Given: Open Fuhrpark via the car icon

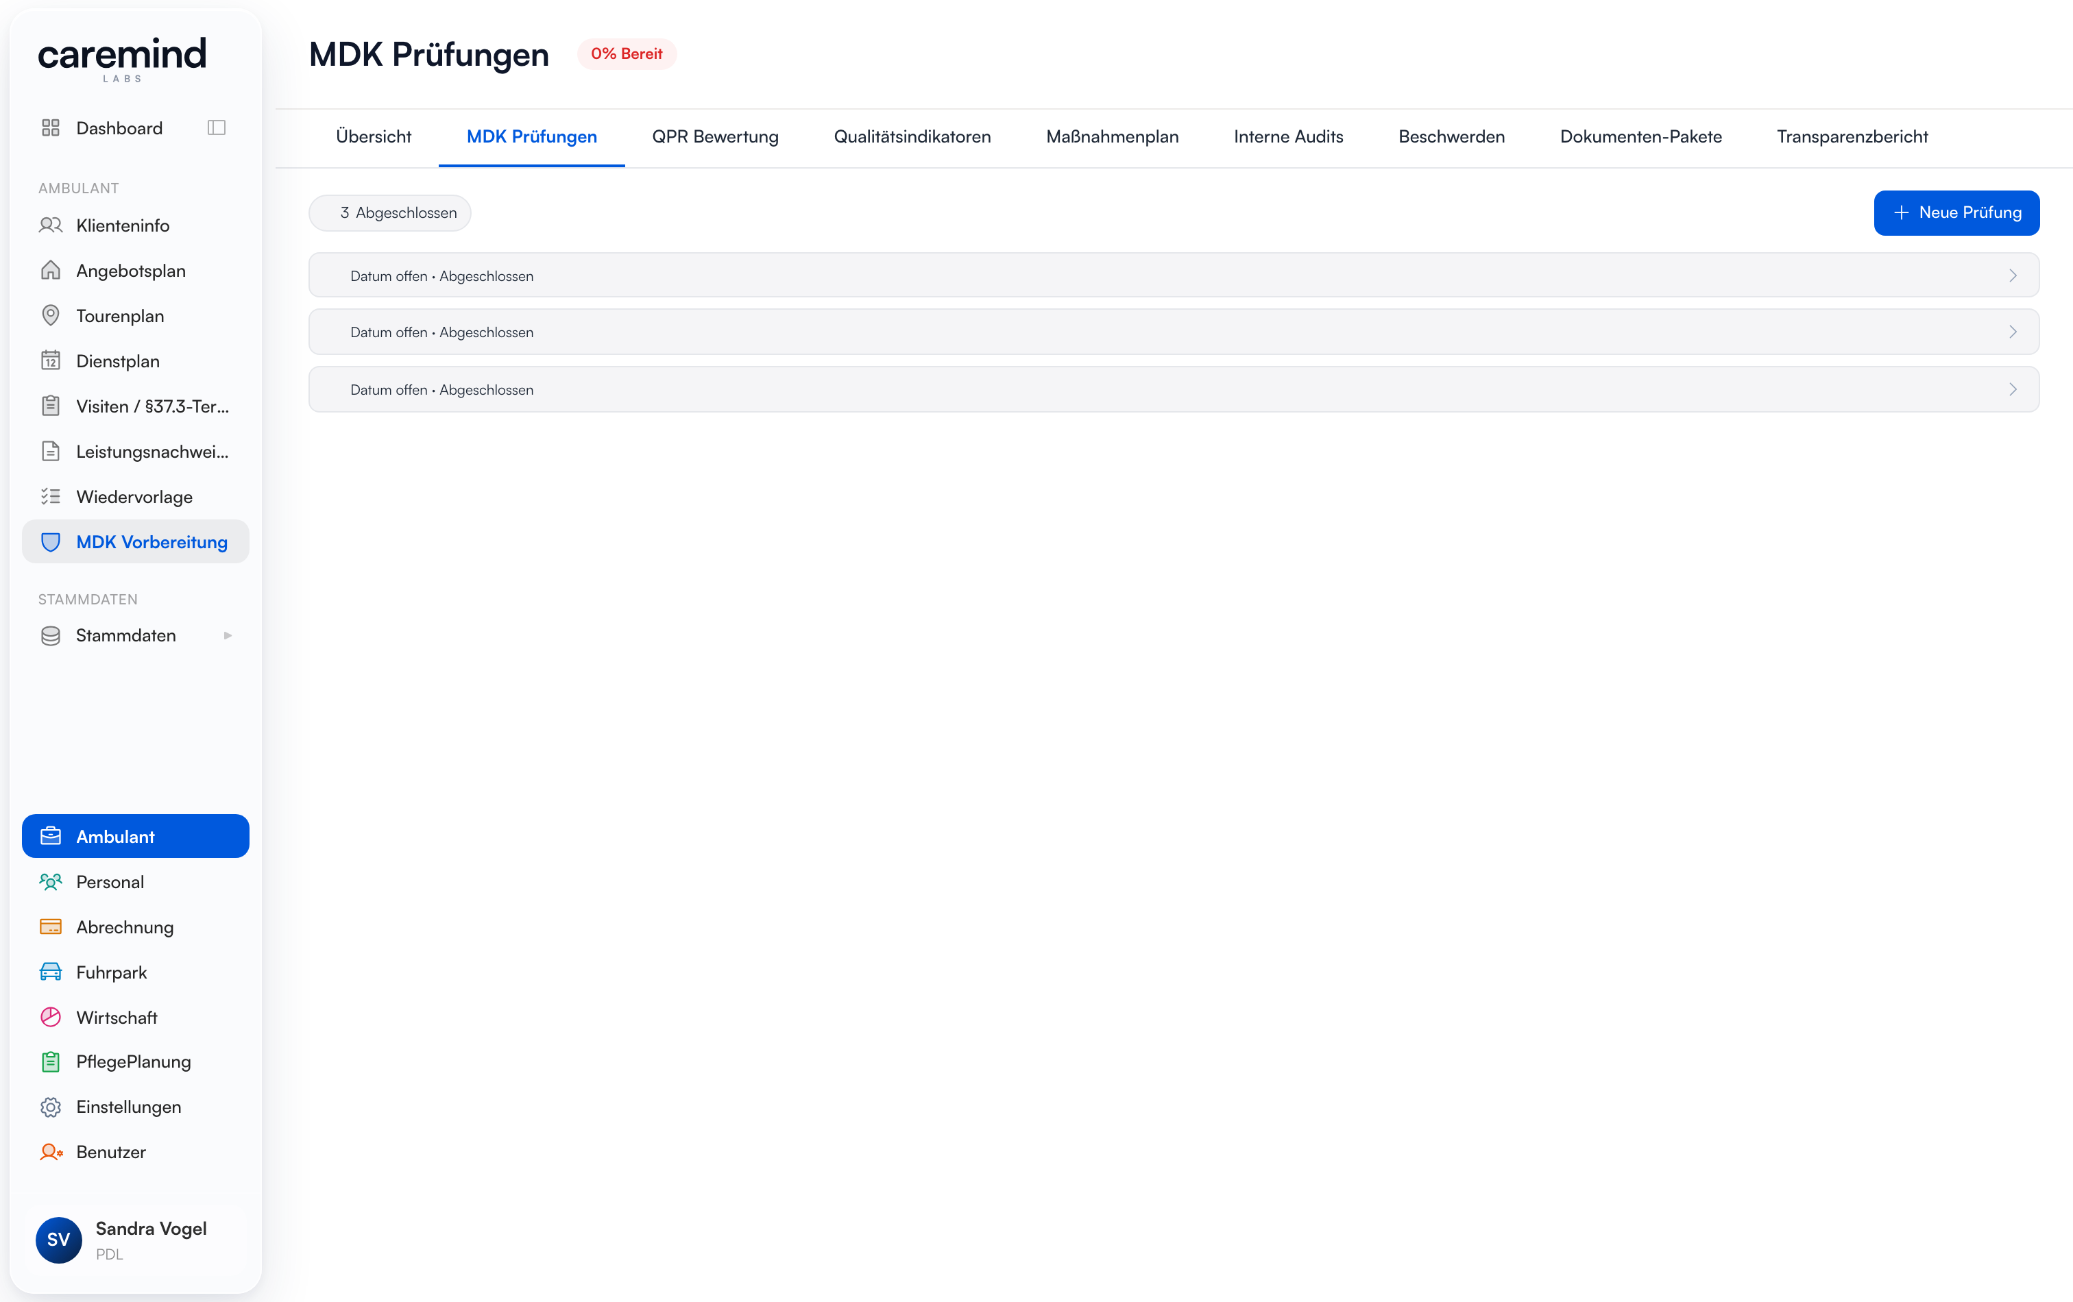Looking at the screenshot, I should 51,972.
